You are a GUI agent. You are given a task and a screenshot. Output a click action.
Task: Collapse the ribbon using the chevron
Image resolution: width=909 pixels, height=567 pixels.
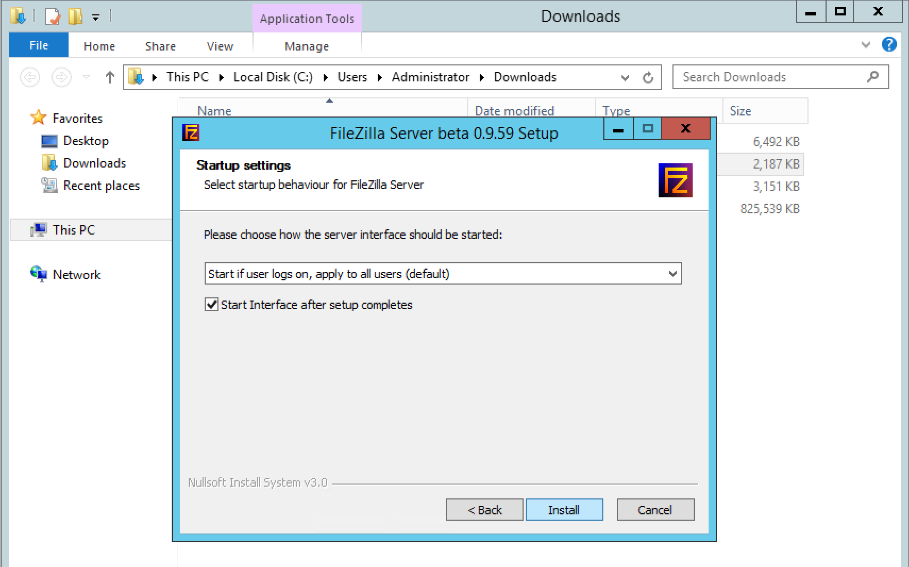(866, 45)
